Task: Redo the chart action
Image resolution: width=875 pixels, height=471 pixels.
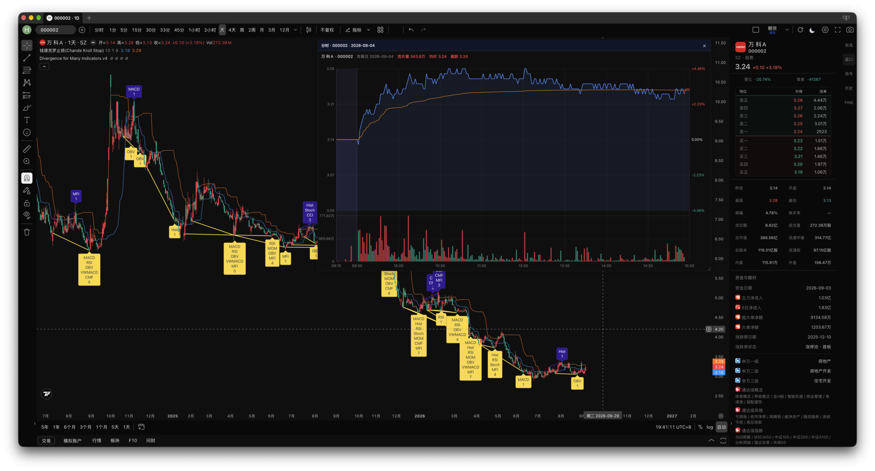Action: 423,30
